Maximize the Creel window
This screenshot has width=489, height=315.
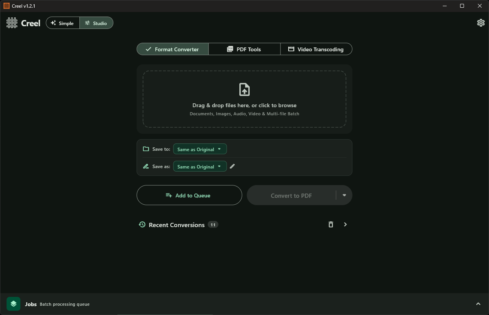coord(462,6)
